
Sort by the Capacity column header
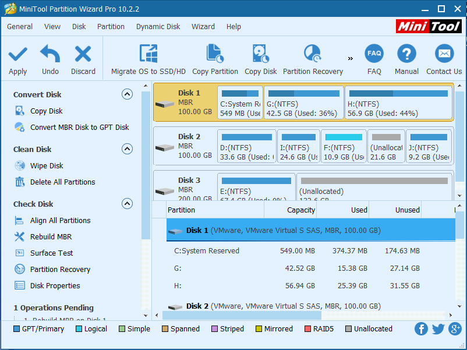290,210
